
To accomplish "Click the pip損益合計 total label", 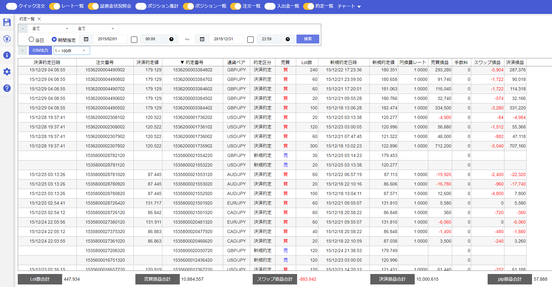I will click(x=510, y=279).
